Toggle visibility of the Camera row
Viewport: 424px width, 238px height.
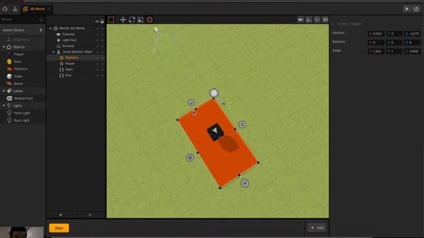97,34
